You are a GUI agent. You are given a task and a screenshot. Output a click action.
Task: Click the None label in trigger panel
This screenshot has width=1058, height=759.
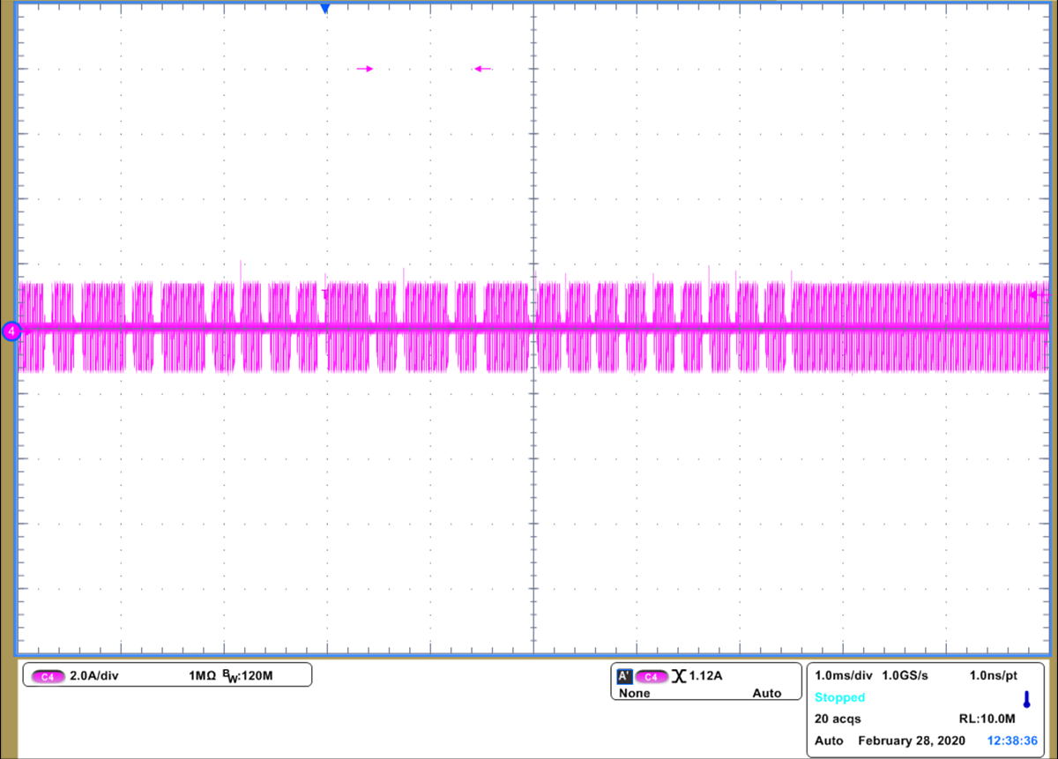coord(635,694)
